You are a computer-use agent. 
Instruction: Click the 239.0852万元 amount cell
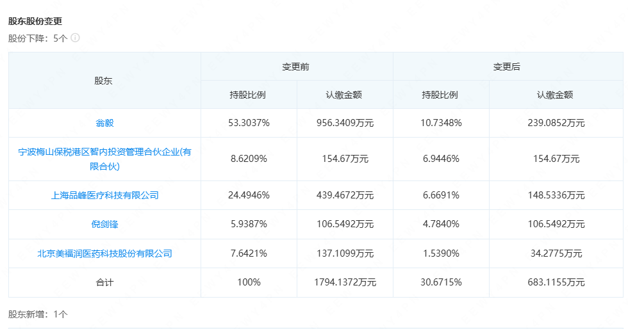coord(556,123)
